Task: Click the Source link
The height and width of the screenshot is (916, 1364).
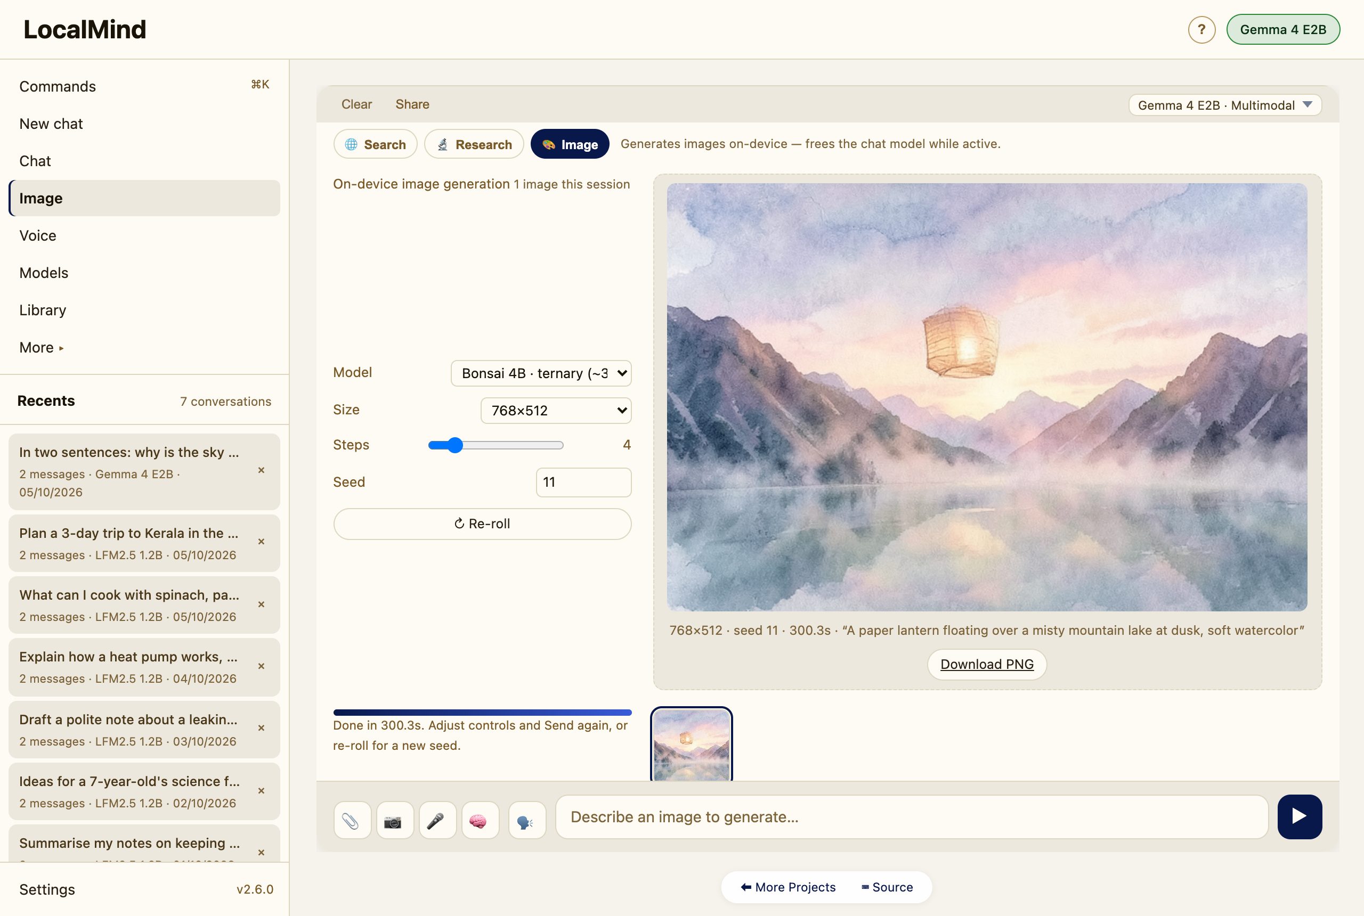Action: pyautogui.click(x=887, y=887)
